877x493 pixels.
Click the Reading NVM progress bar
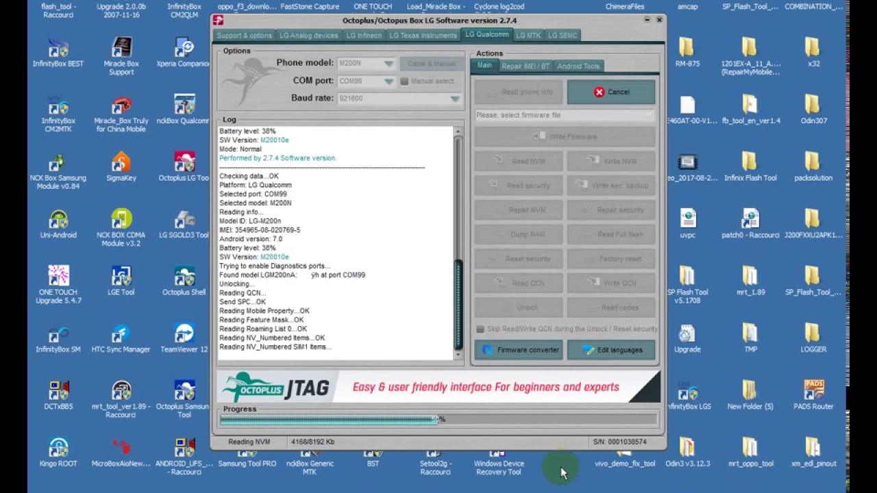tap(438, 420)
